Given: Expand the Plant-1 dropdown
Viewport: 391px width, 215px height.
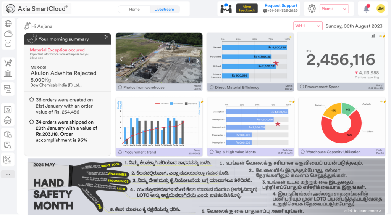Looking at the screenshot, I should pyautogui.click(x=334, y=9).
